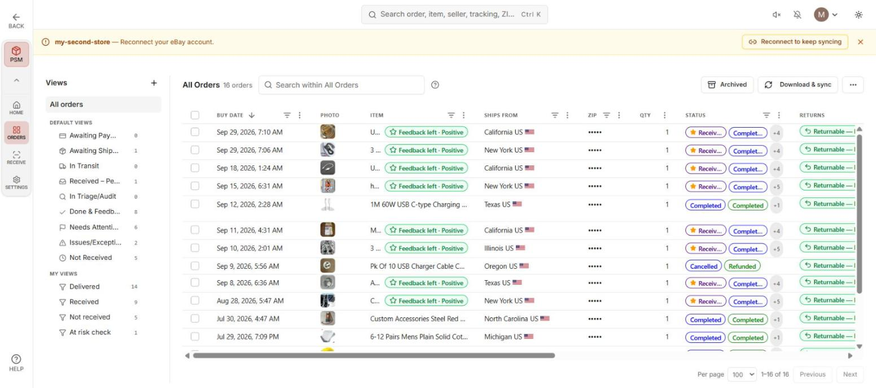The width and height of the screenshot is (876, 388).
Task: Open the SETTINGS sidebar icon
Action: tap(16, 182)
